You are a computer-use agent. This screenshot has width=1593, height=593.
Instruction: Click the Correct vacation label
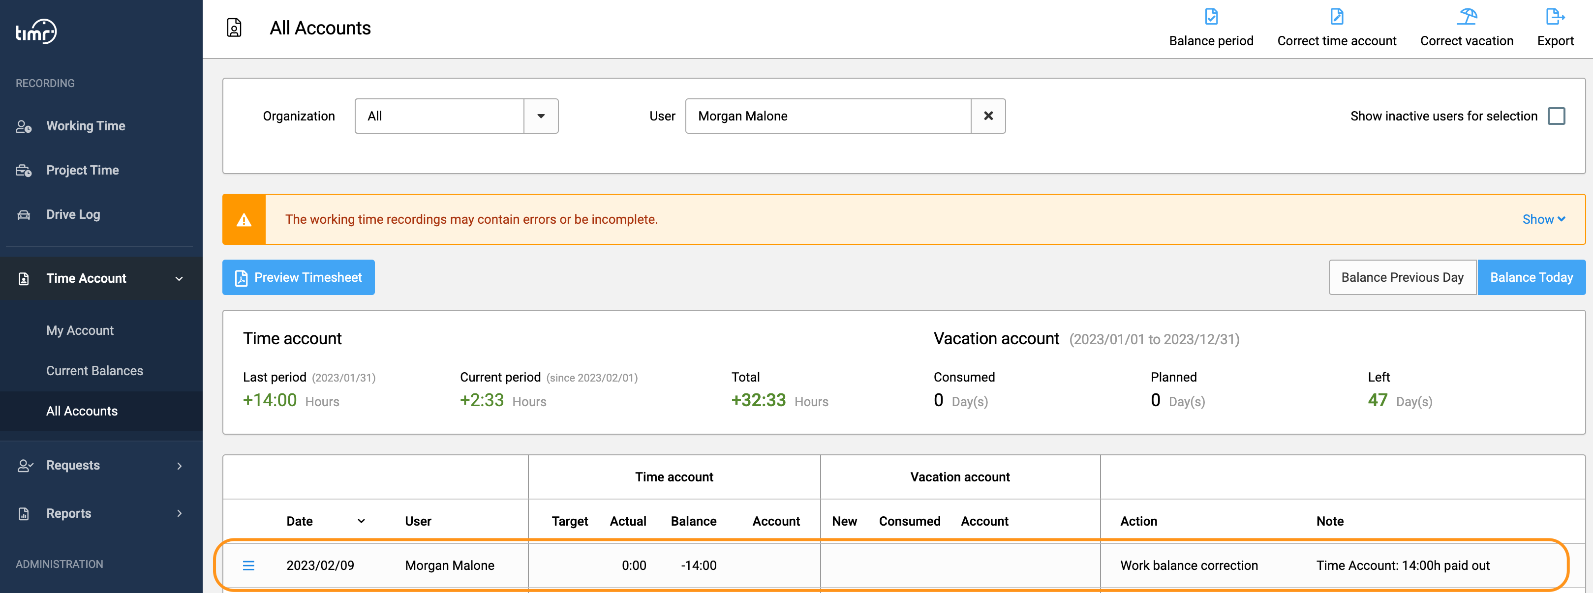pyautogui.click(x=1466, y=41)
